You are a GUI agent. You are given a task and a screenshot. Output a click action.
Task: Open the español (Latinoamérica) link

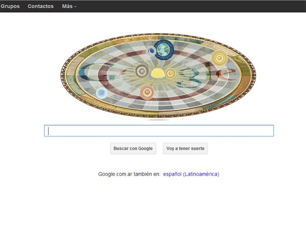point(191,174)
